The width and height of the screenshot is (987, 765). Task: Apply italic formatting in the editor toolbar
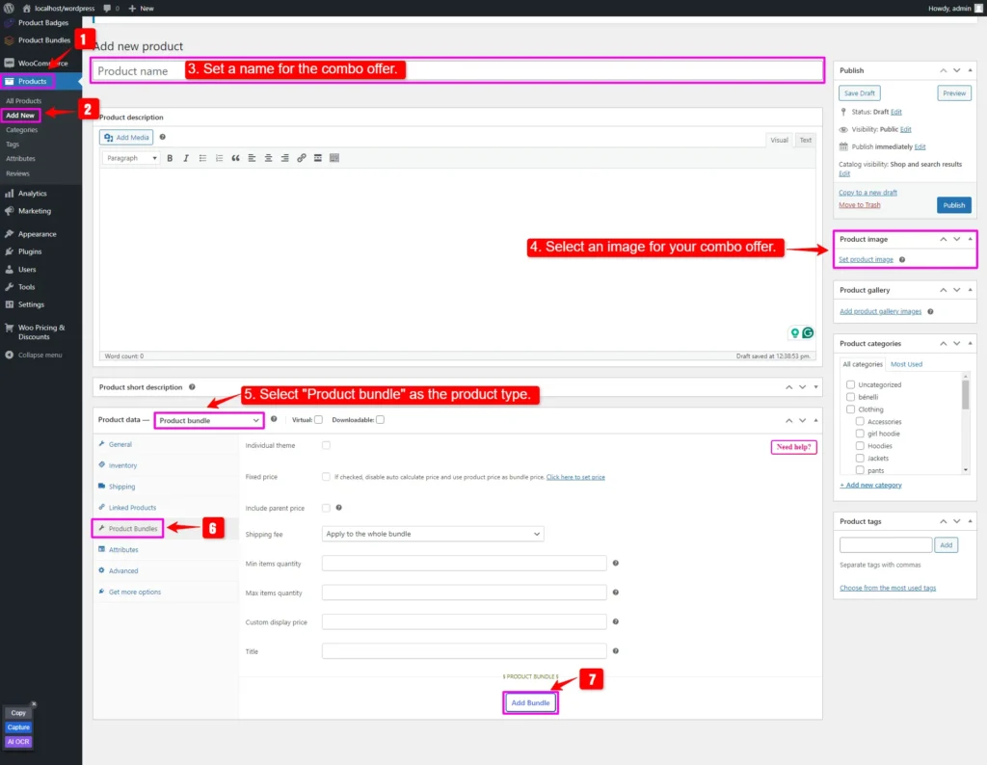pyautogui.click(x=186, y=158)
